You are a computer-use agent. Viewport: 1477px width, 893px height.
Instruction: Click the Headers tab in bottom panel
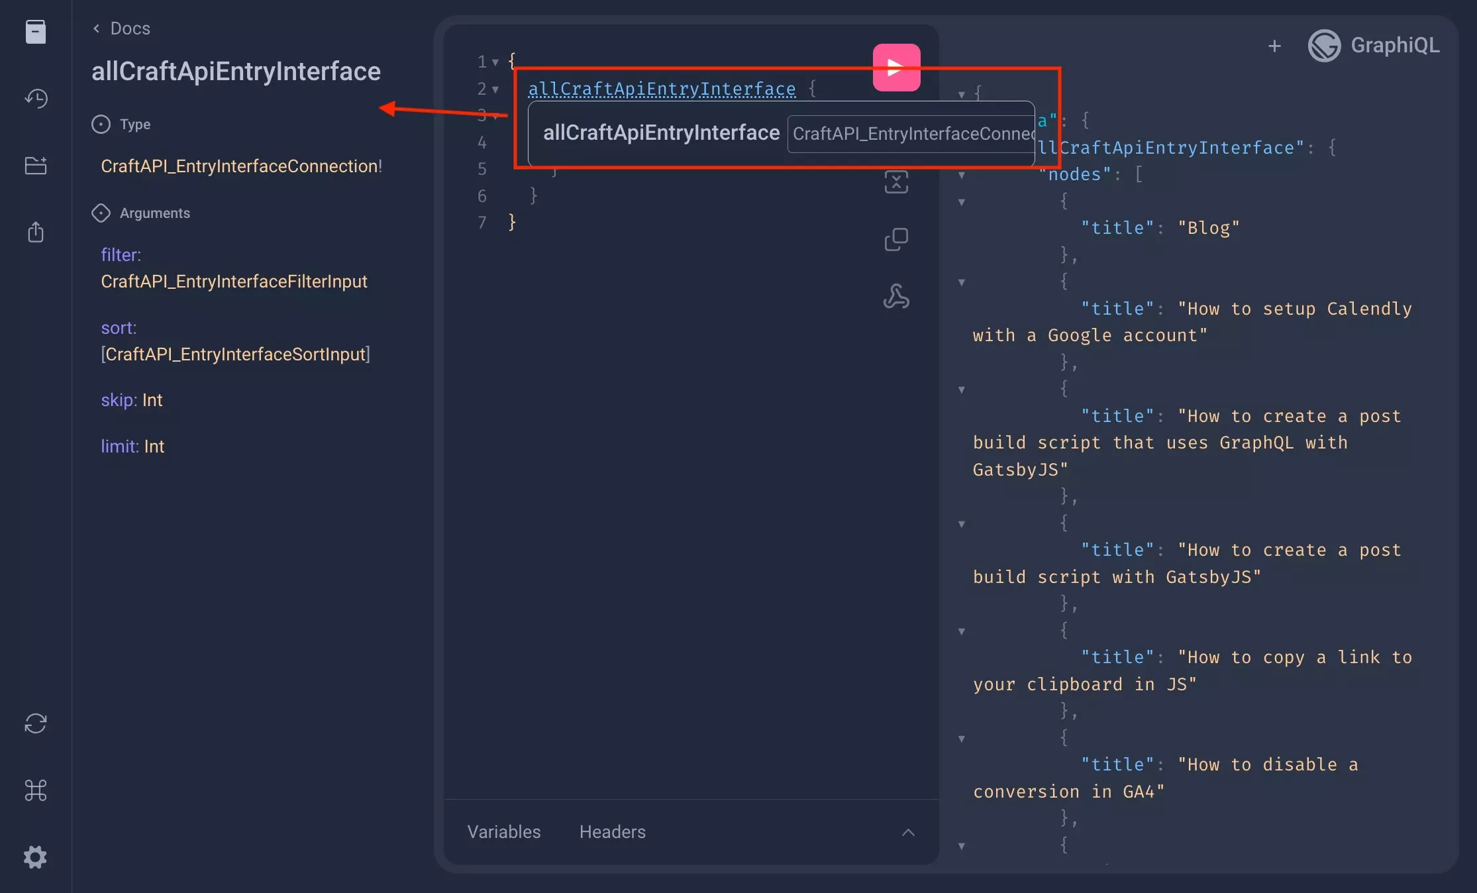tap(612, 829)
